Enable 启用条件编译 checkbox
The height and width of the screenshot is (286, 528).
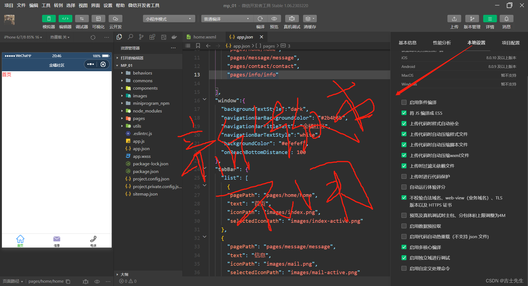pos(404,102)
